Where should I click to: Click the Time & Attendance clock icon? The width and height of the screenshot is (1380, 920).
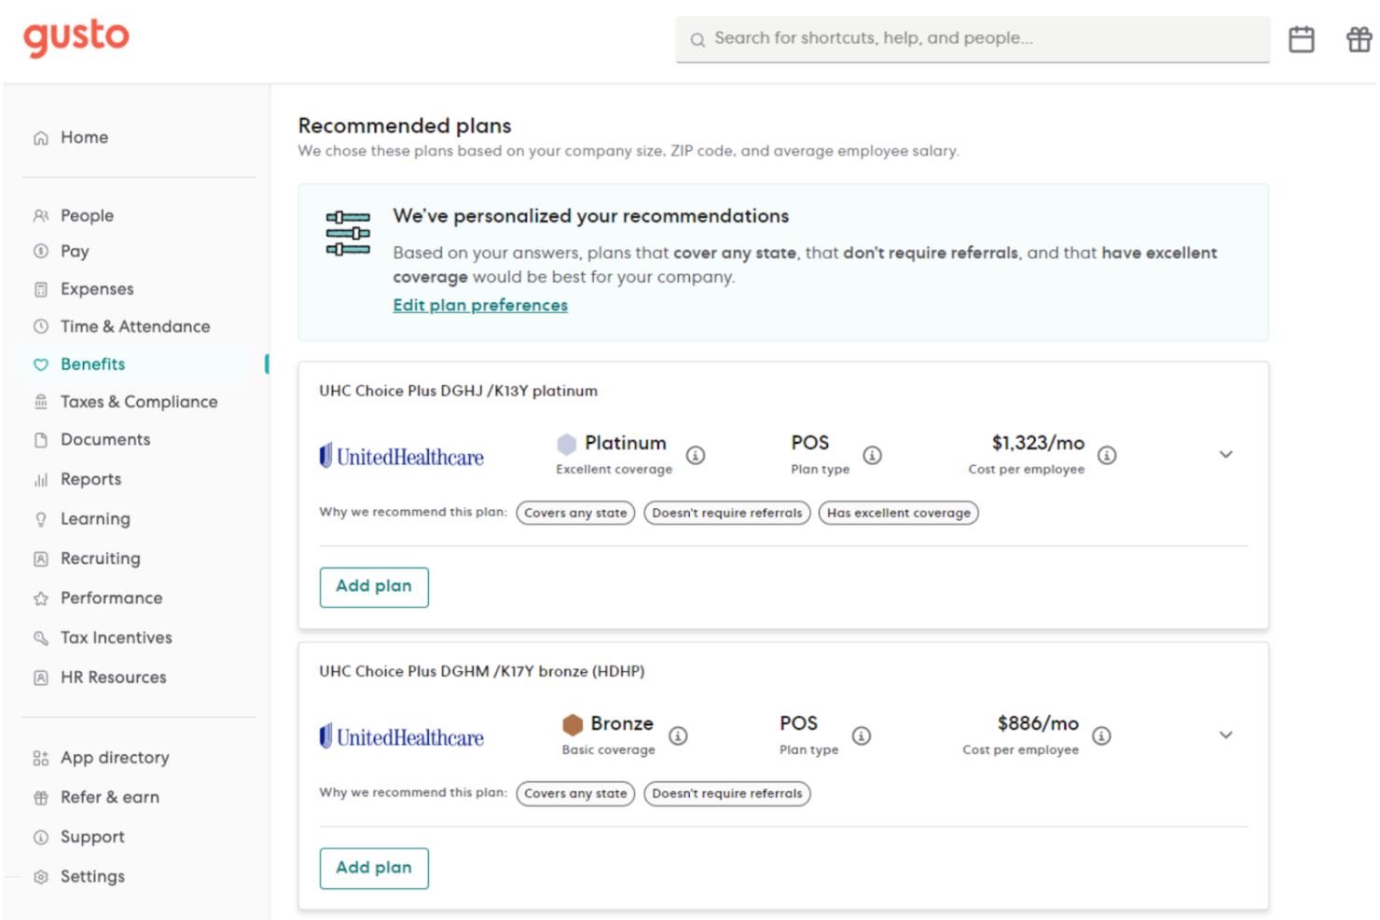(x=40, y=326)
